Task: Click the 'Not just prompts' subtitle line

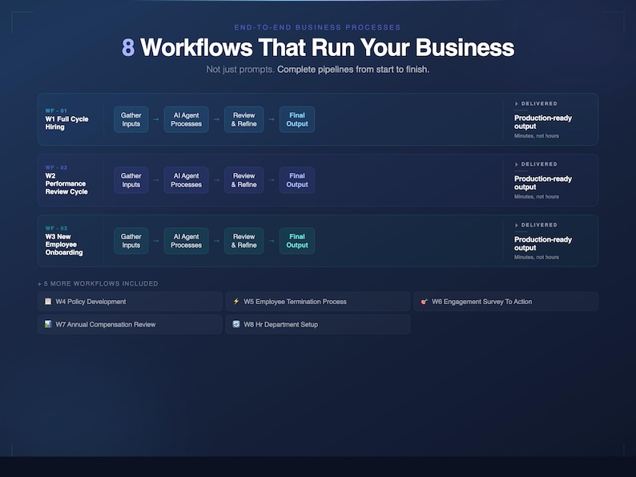Action: click(317, 70)
